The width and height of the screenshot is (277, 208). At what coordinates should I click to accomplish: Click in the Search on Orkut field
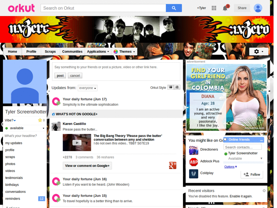[x=103, y=8]
